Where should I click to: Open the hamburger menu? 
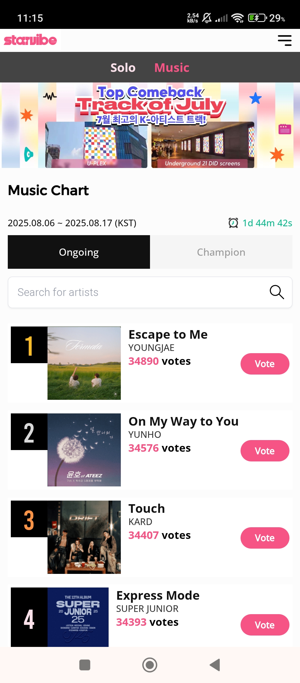pos(285,40)
